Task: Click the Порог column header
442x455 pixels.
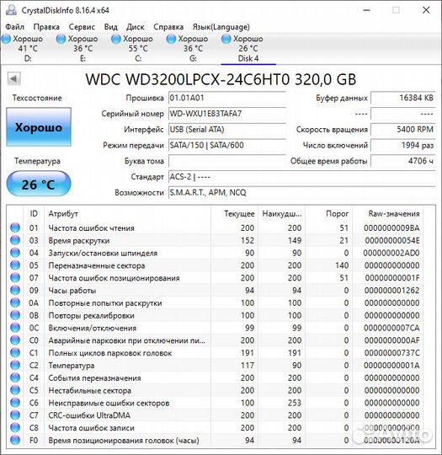Action: tap(328, 214)
